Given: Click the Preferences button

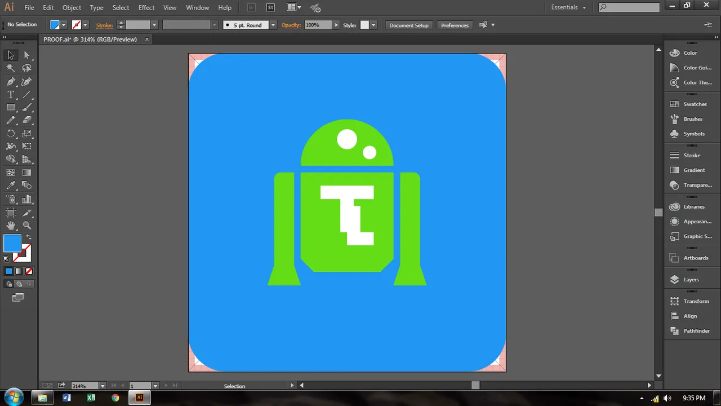Looking at the screenshot, I should click(x=455, y=25).
